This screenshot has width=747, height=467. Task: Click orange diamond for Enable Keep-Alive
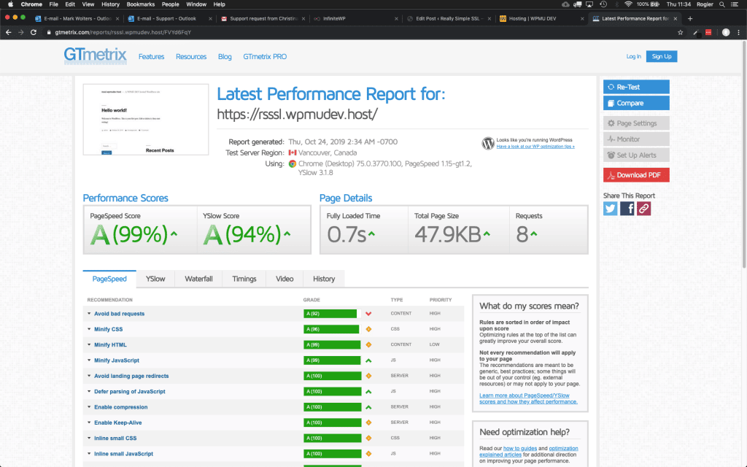[368, 422]
